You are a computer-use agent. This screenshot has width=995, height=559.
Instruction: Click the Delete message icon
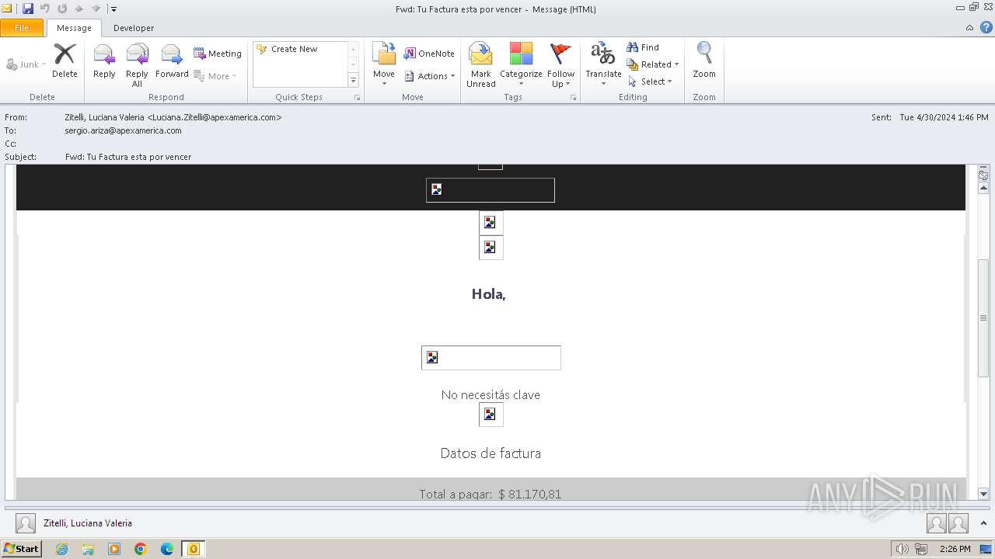pos(65,61)
